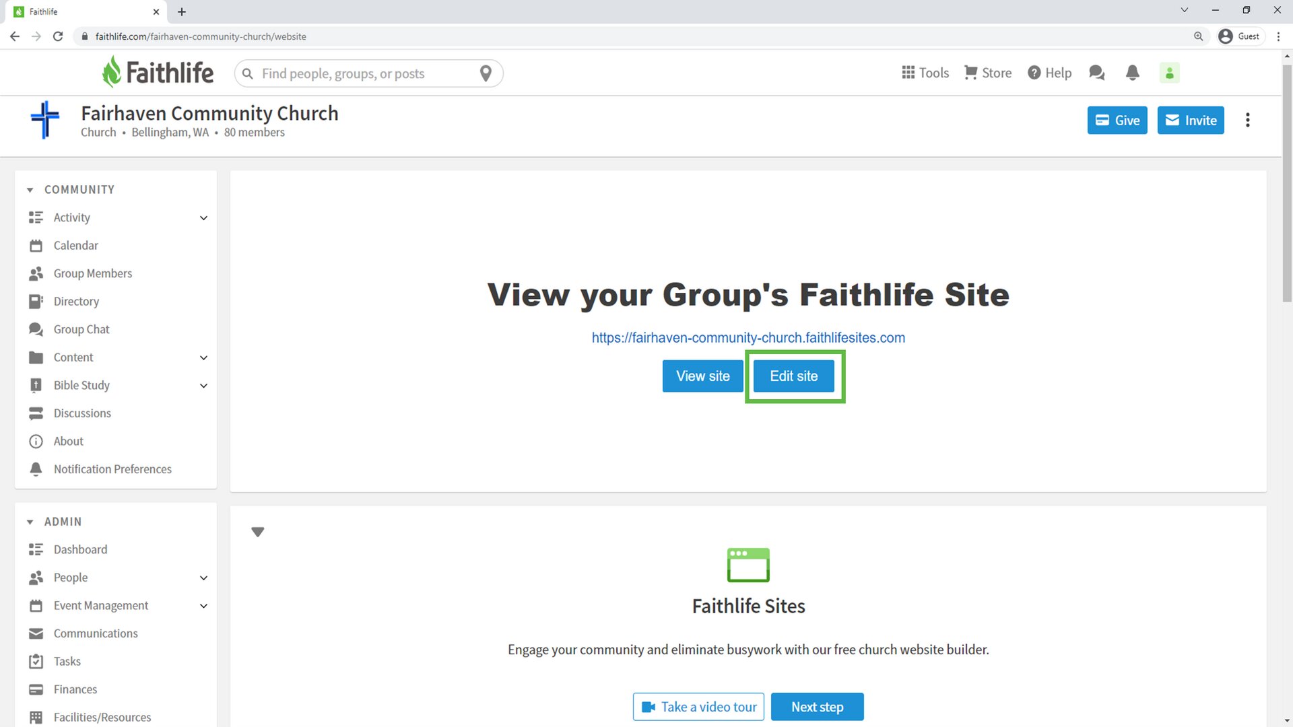
Task: Open the Store cart link
Action: coord(987,73)
